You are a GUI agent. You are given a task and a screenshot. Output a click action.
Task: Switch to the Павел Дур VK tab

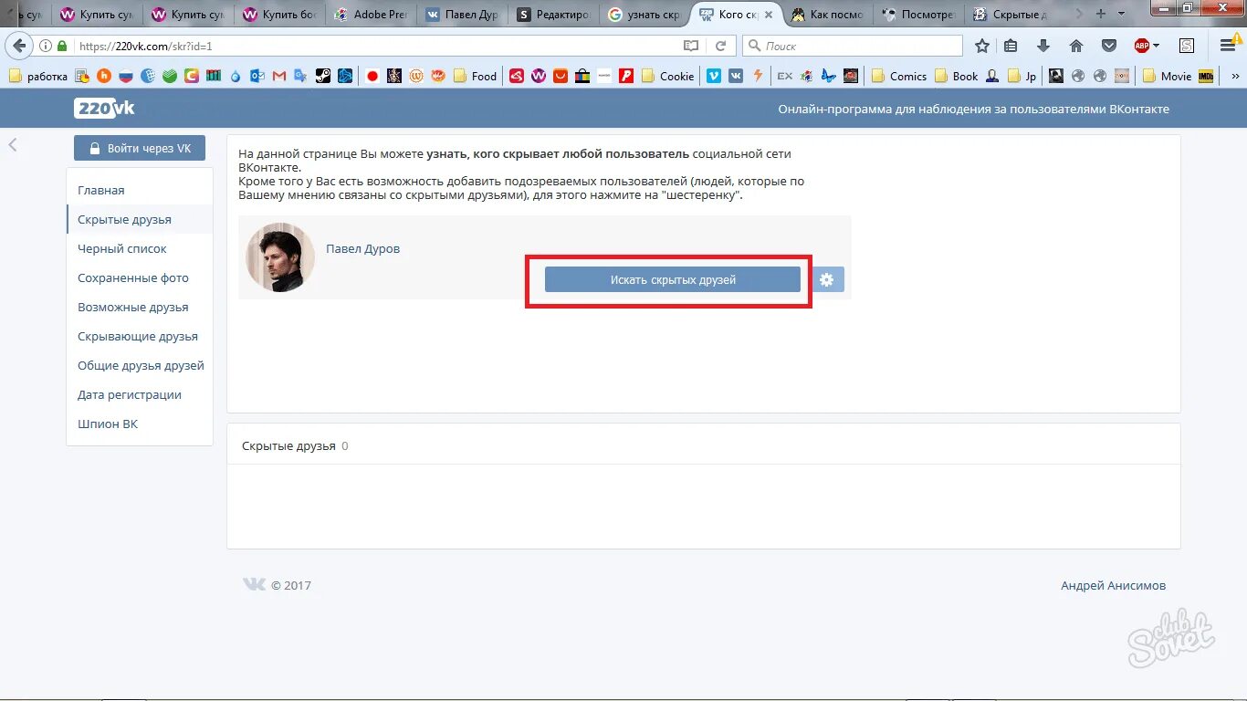463,15
